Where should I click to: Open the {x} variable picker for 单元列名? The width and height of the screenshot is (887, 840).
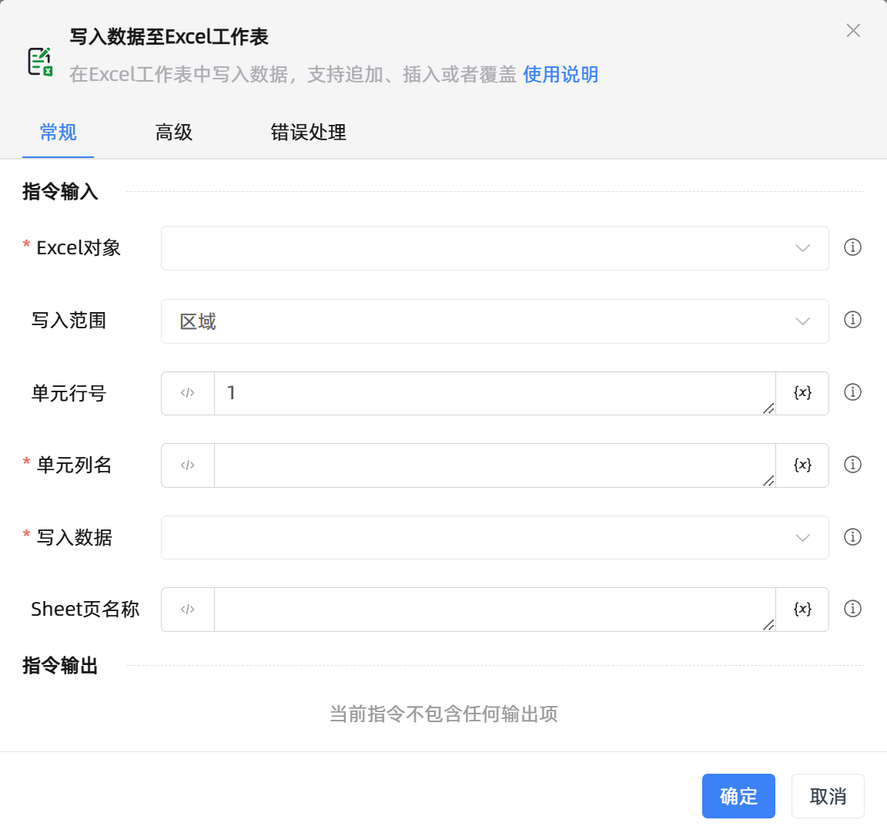803,465
